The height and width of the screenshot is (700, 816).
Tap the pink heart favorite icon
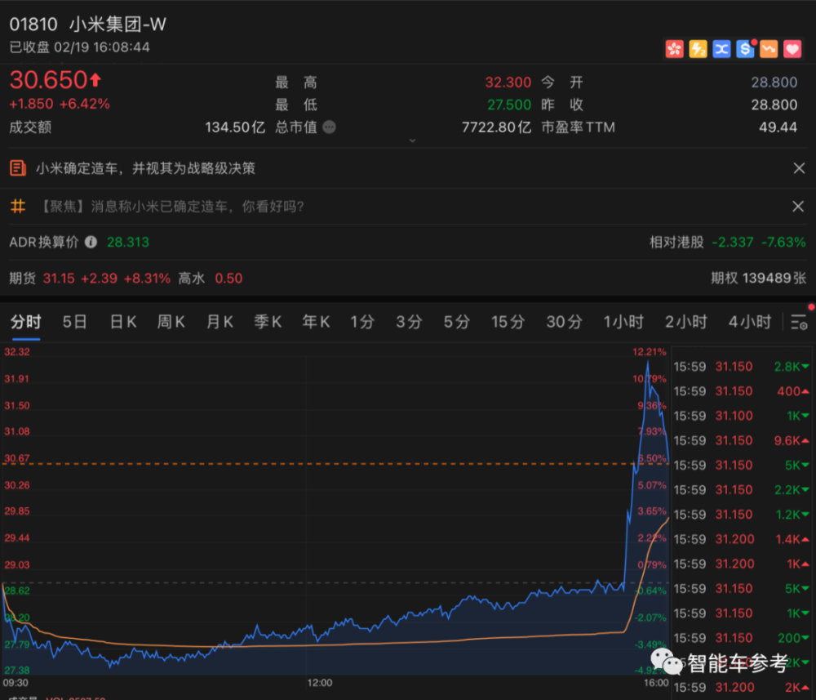point(792,50)
